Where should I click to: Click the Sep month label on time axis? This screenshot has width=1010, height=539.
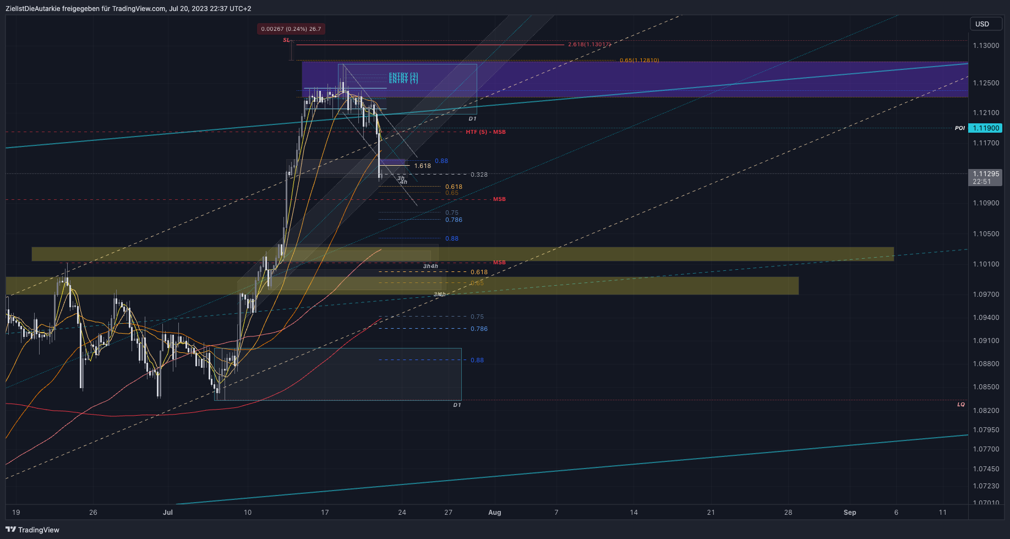pyautogui.click(x=850, y=513)
